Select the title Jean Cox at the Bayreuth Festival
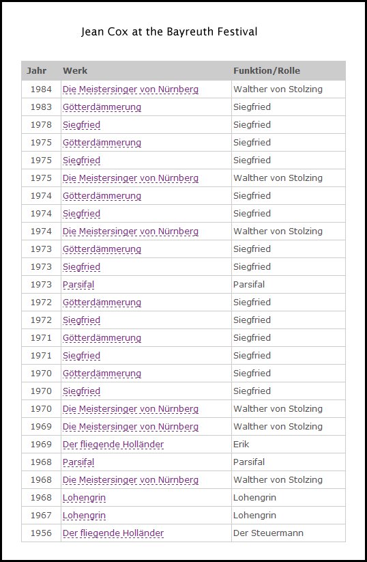367x562 pixels. pos(169,32)
